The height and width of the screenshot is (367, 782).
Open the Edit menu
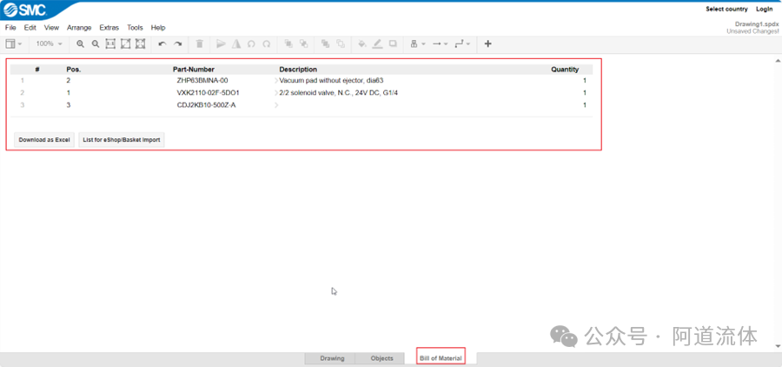(30, 28)
